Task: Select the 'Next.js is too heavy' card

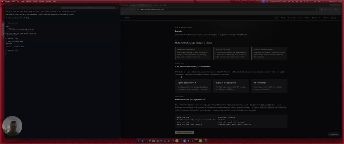Action: point(231,53)
